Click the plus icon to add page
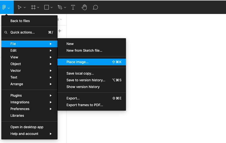The height and width of the screenshot is (143, 226). pos(59,31)
